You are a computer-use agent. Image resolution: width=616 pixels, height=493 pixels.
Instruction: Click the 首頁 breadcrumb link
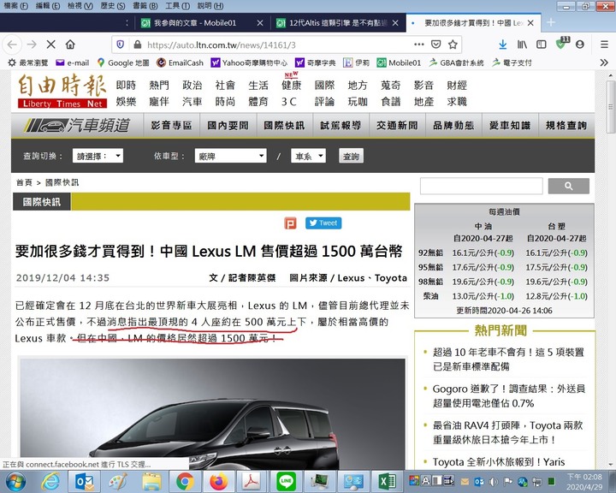pos(24,182)
